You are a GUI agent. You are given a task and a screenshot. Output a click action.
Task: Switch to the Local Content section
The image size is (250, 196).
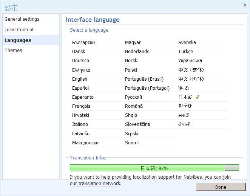tap(19, 30)
